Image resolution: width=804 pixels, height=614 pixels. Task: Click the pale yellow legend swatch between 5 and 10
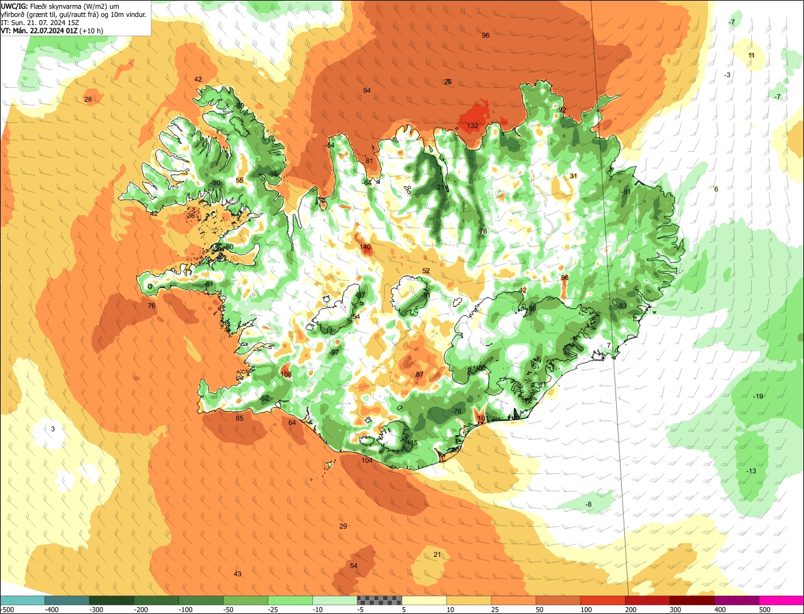tap(424, 600)
